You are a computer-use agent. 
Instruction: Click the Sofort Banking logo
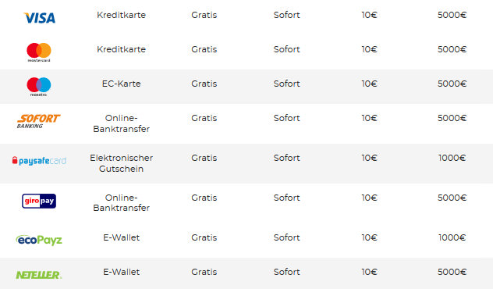[38, 121]
